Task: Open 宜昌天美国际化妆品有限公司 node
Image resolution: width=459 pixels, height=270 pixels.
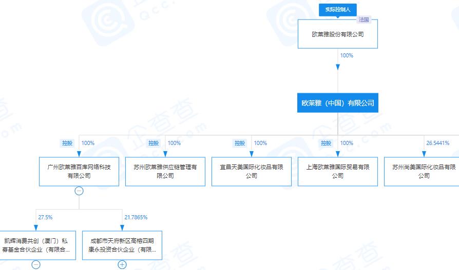Action: 252,172
